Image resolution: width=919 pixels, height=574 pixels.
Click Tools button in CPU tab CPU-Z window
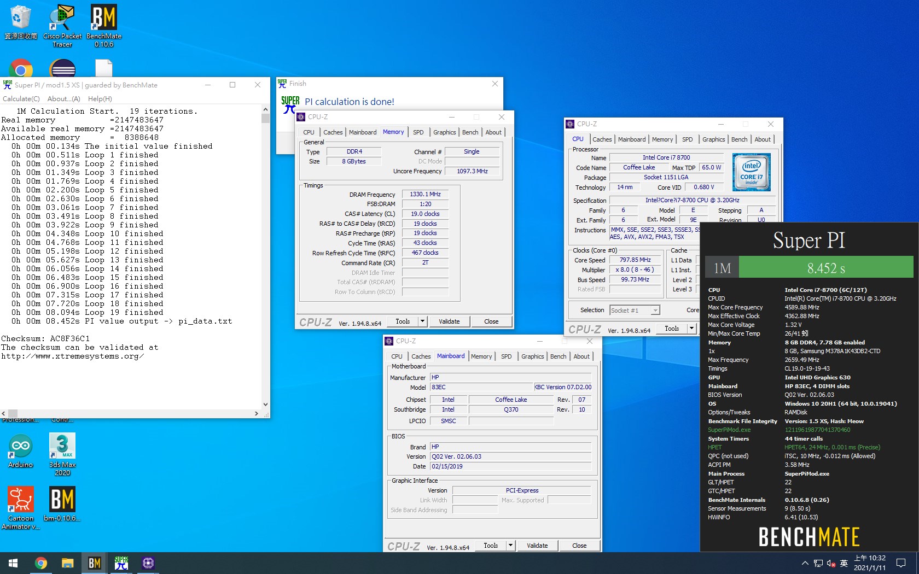coord(672,329)
